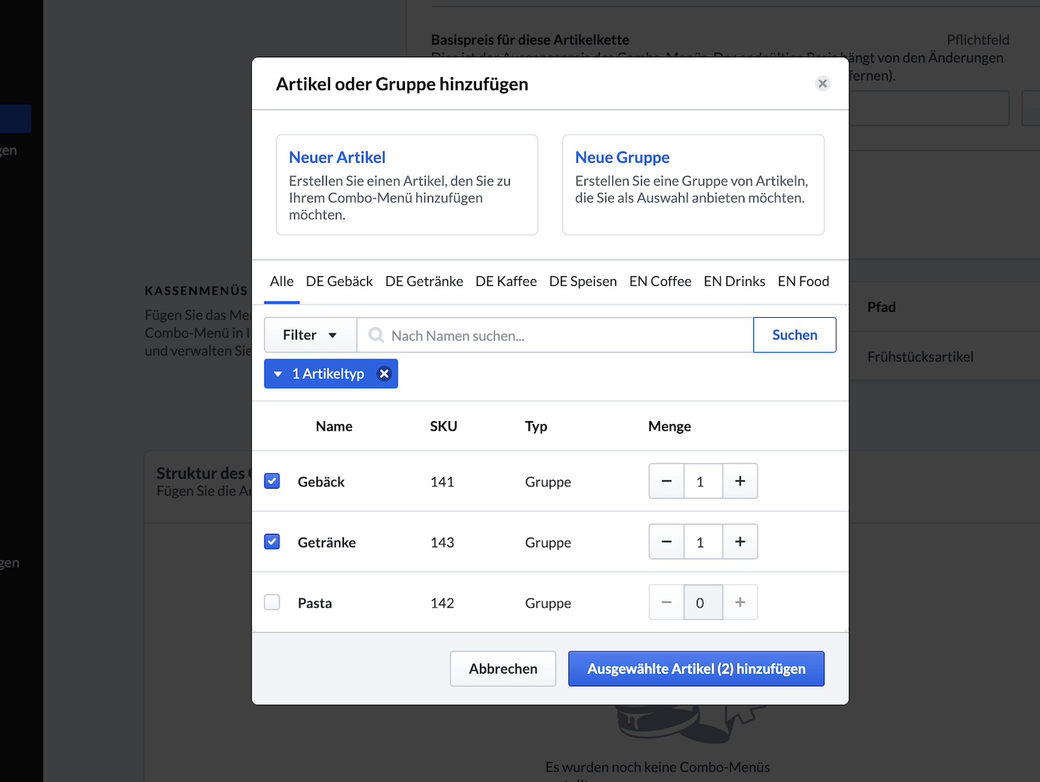Switch to the DE Speisen tab
Screen dimensions: 1040x782
pyautogui.click(x=583, y=281)
